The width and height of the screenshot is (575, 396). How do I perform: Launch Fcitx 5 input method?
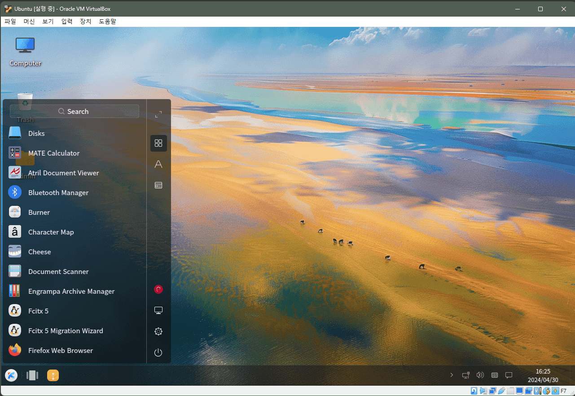click(x=75, y=311)
